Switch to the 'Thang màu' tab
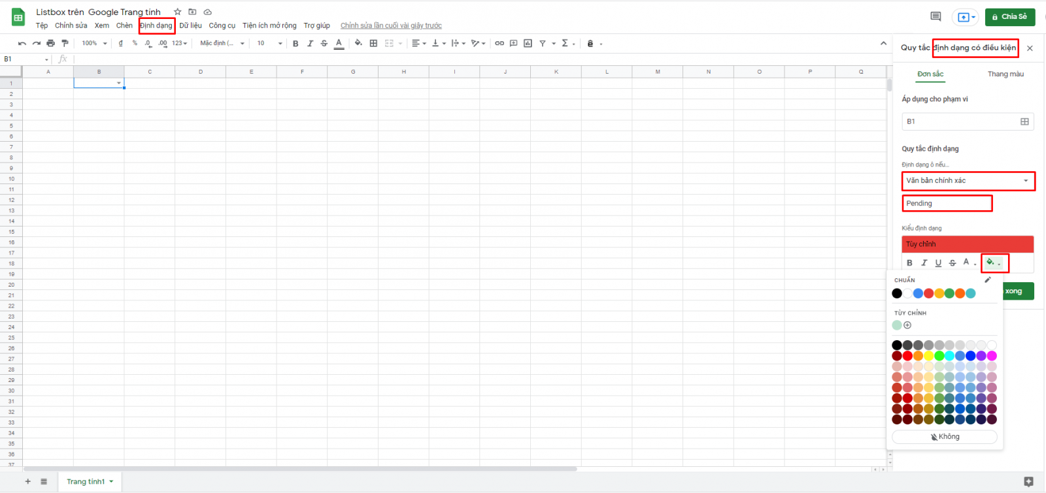1046x493 pixels. (1005, 74)
